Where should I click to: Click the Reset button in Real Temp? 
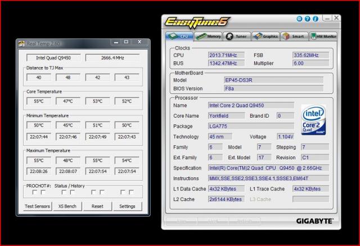pyautogui.click(x=97, y=206)
